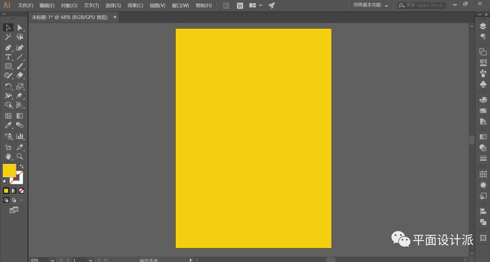The width and height of the screenshot is (490, 262).
Task: Open the 文件(F) menu
Action: [x=25, y=5]
